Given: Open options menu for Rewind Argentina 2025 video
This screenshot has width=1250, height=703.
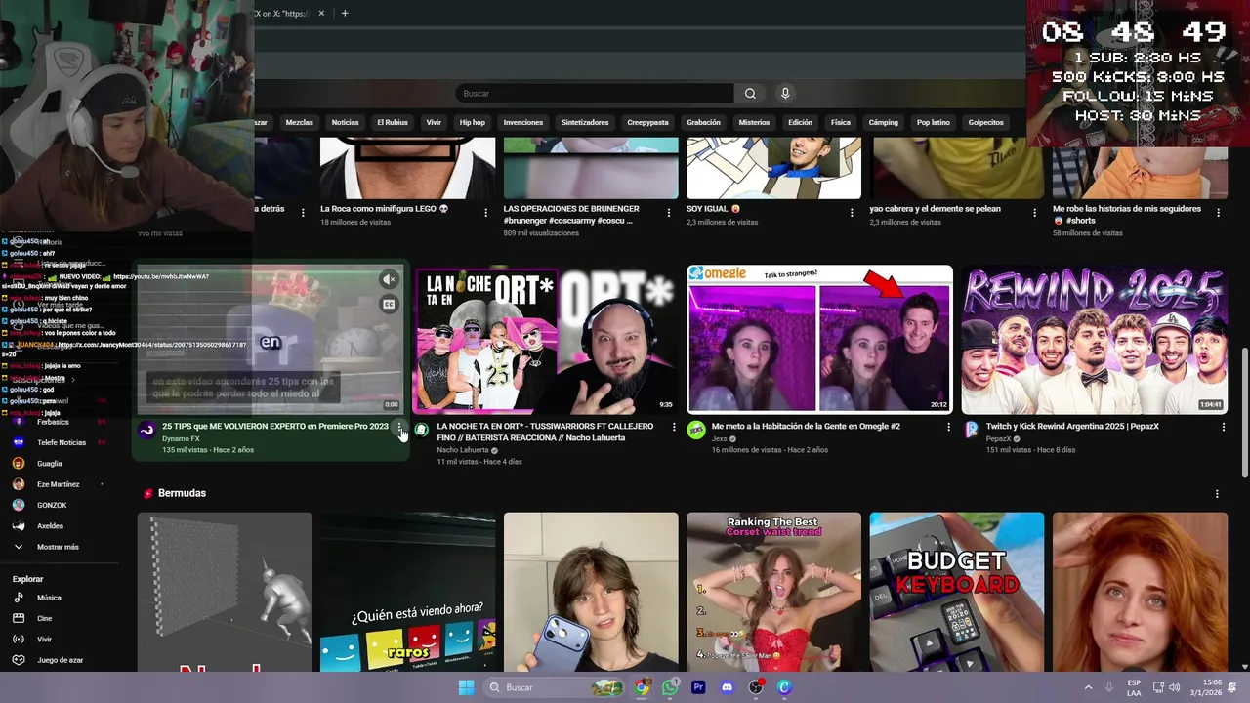Looking at the screenshot, I should pyautogui.click(x=1224, y=427).
